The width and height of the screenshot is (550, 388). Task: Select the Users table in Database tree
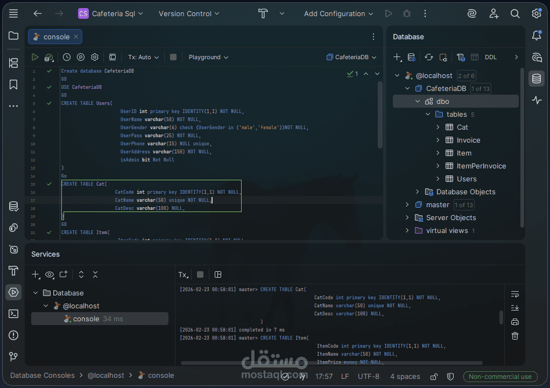pyautogui.click(x=467, y=179)
